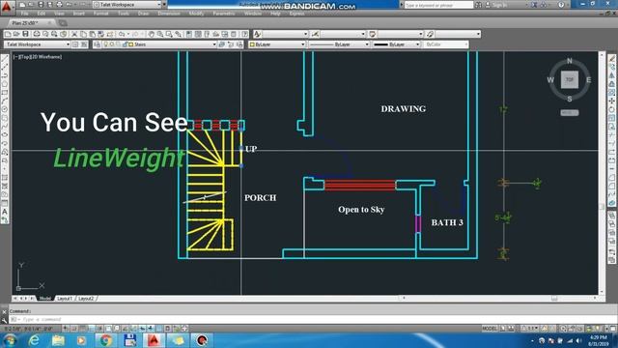Viewport: 618px width, 348px height.
Task: Toggle freeze sun icon for Stairs layer
Action: point(112,44)
